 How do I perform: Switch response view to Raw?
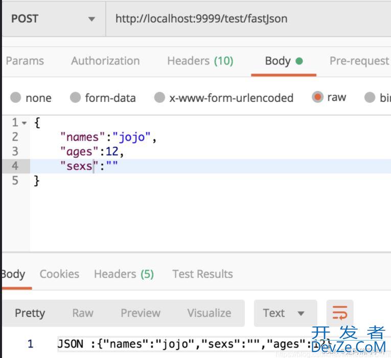(83, 313)
